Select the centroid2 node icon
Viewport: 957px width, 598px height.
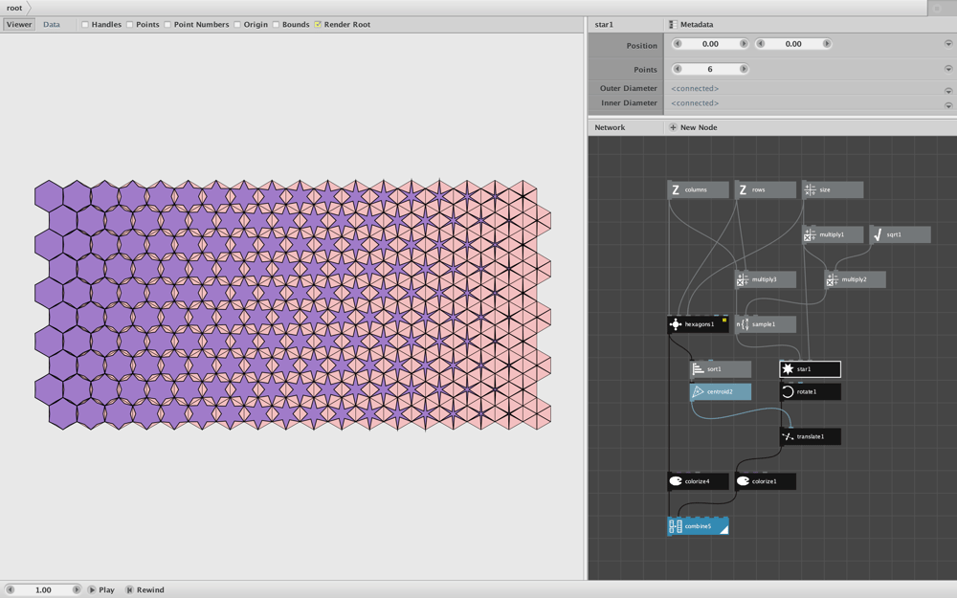point(699,391)
